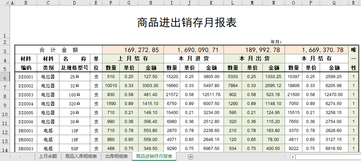Viewport: 361px width, 161px height.
Task: Click the add new sheet plus button
Action: click(190, 157)
